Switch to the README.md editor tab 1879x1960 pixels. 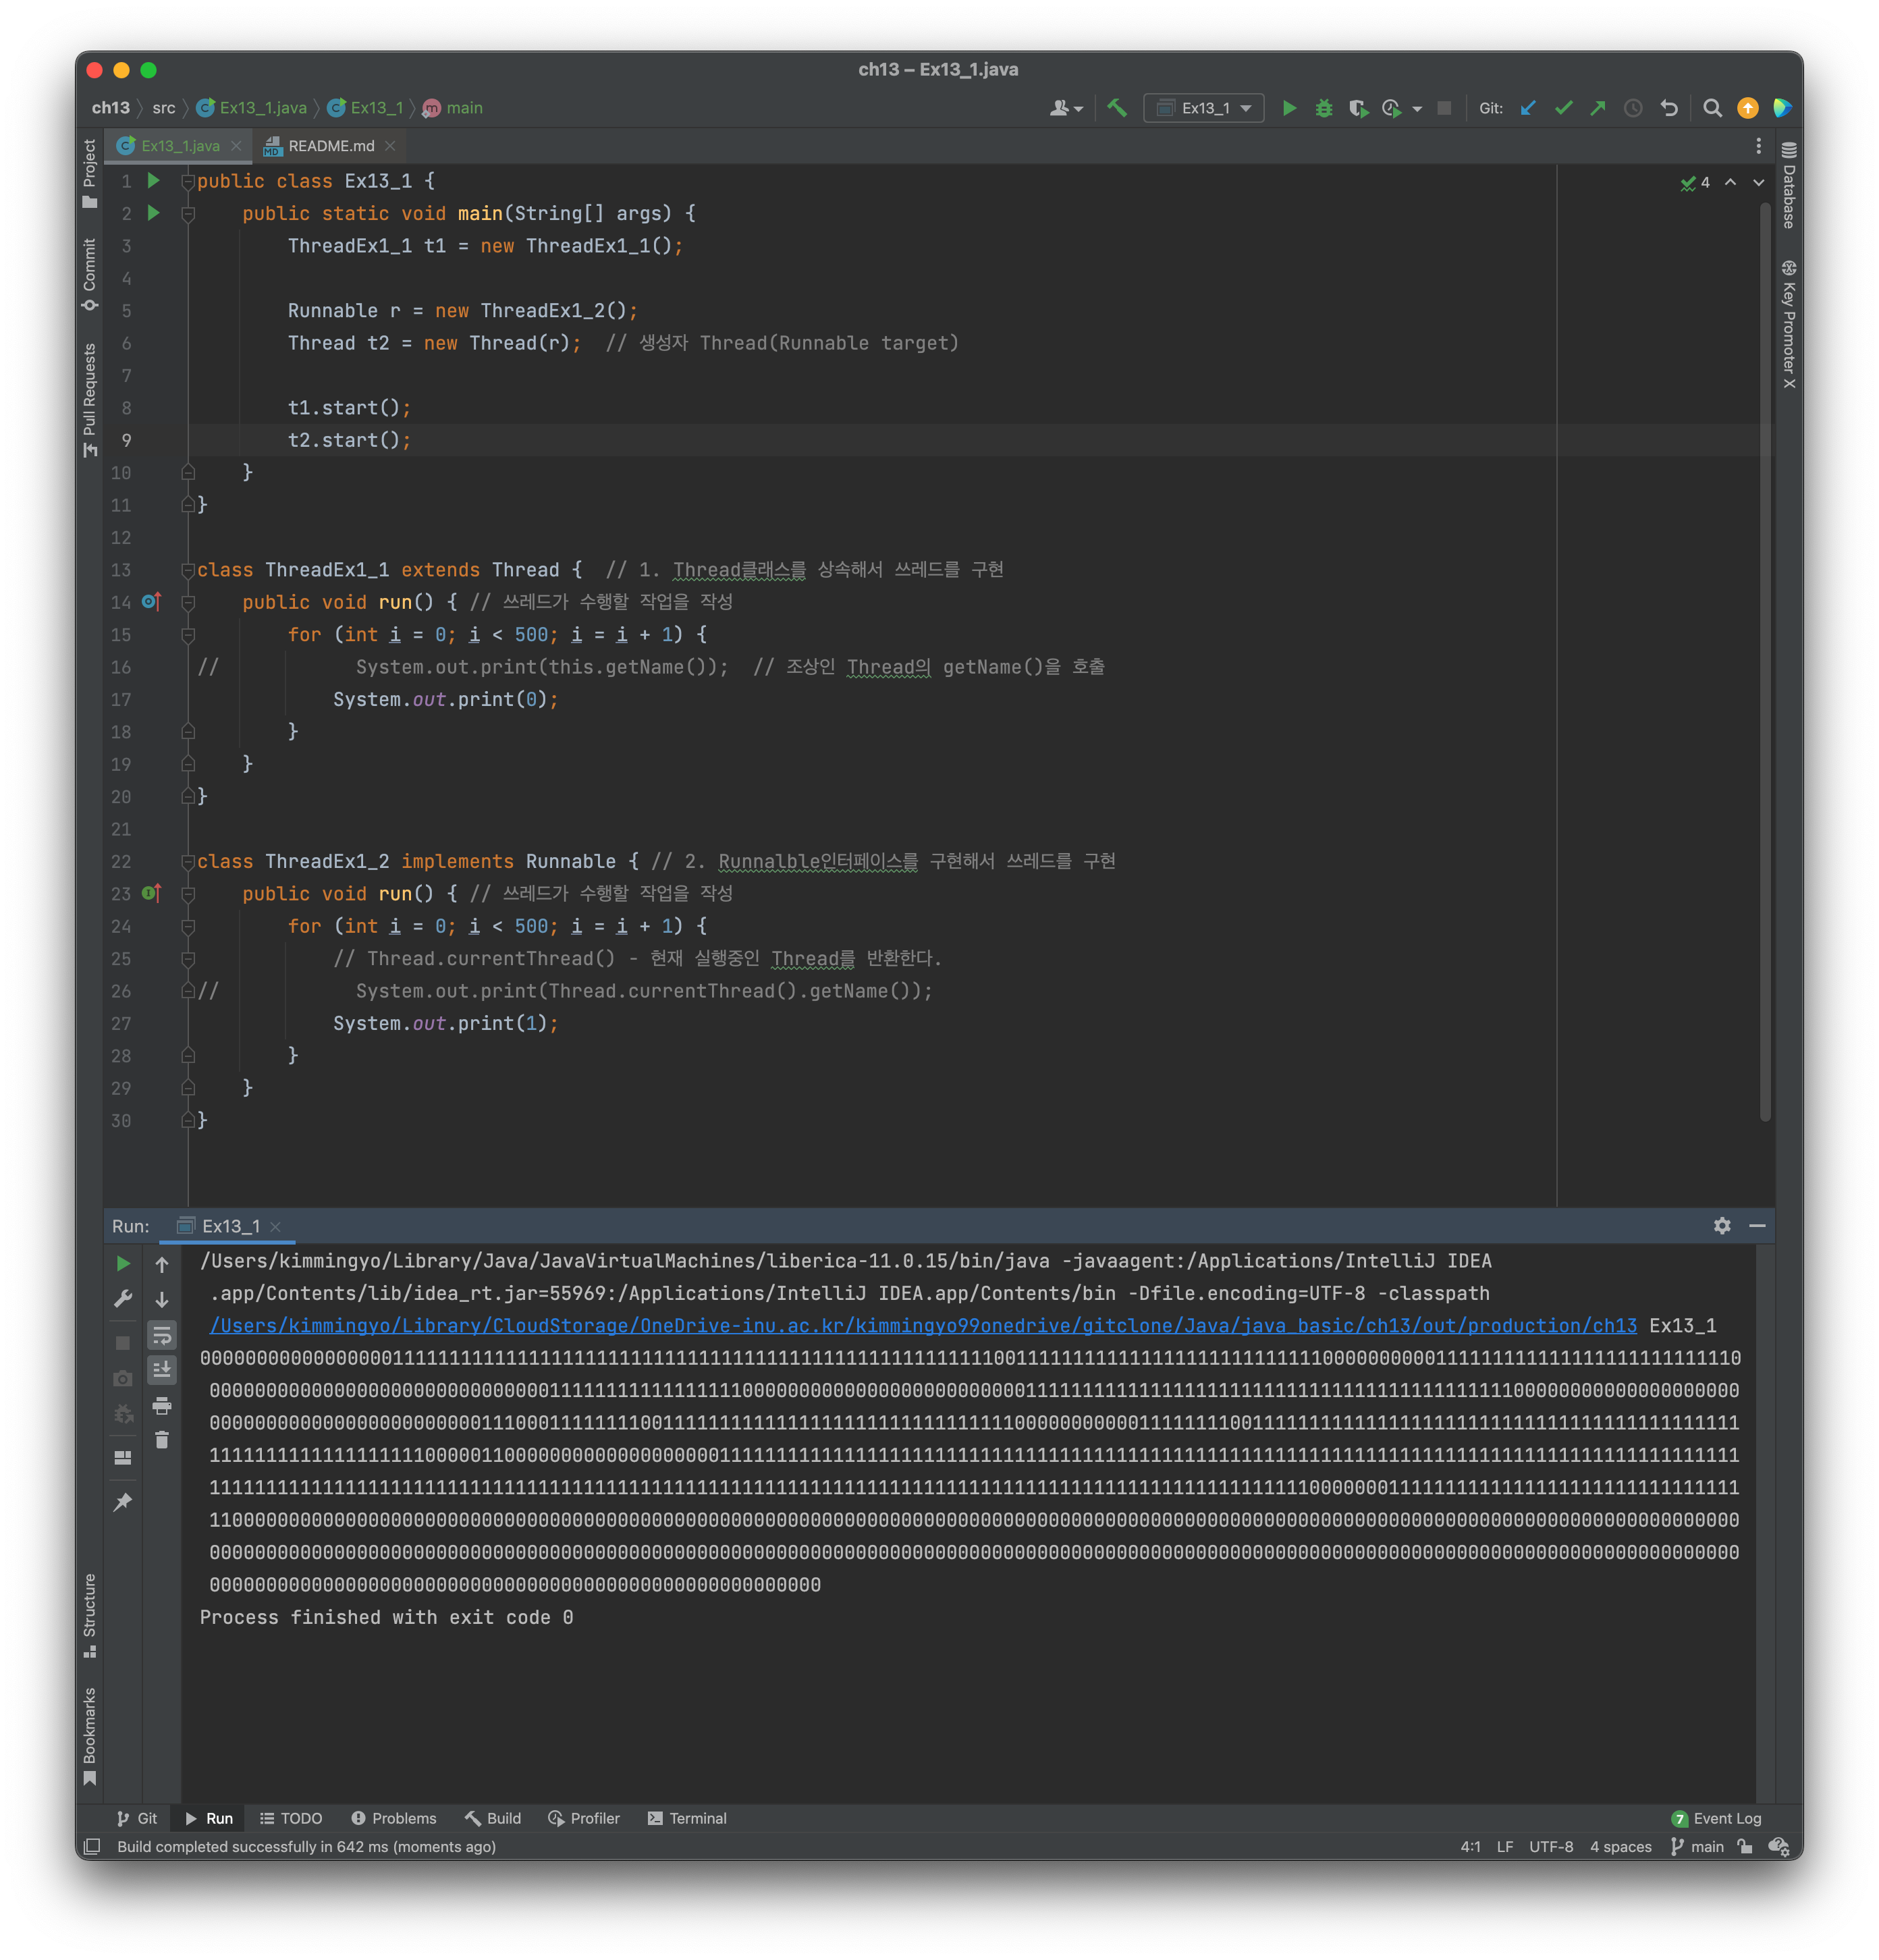coord(330,146)
